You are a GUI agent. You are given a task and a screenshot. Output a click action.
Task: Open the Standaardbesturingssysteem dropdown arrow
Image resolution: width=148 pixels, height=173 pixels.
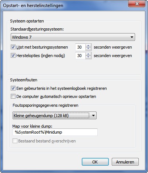click(x=132, y=37)
